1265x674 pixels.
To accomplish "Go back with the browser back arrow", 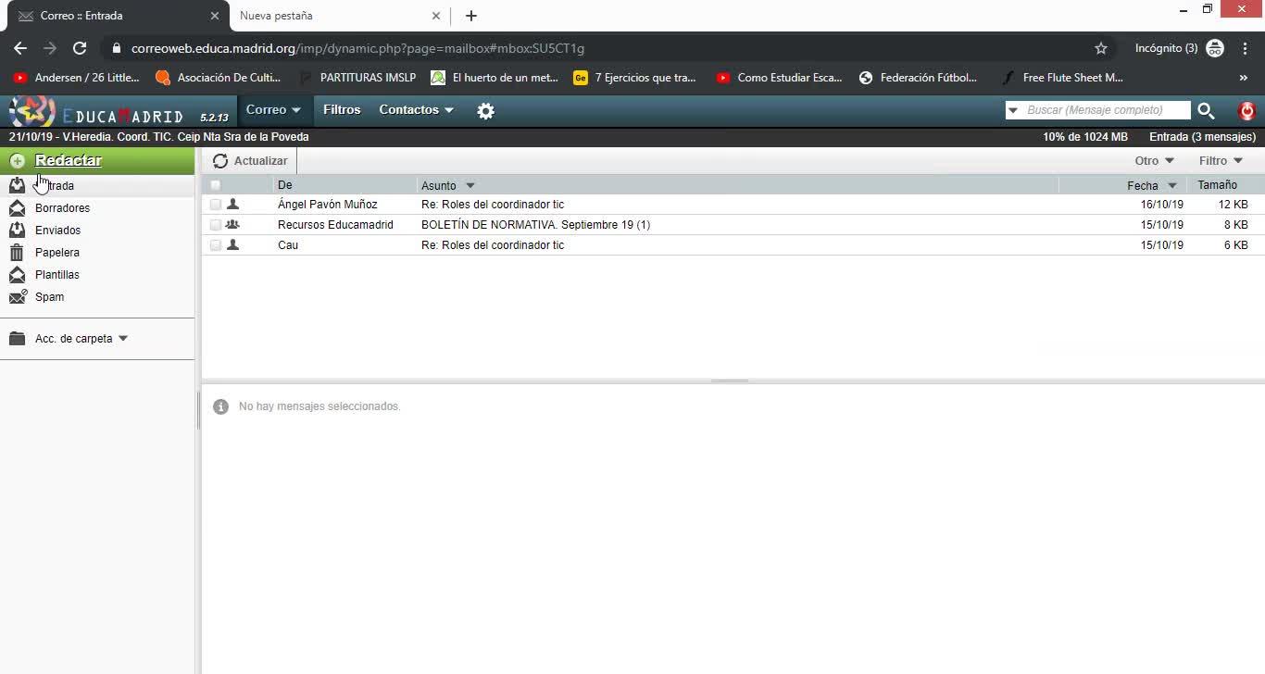I will pyautogui.click(x=20, y=48).
